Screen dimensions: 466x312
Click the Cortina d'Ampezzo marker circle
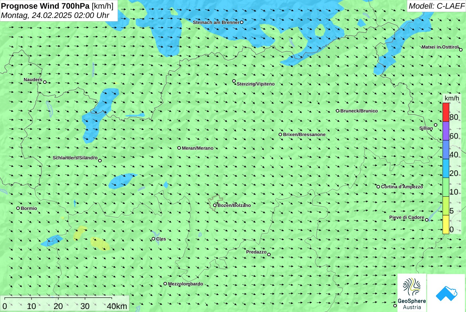pyautogui.click(x=378, y=187)
